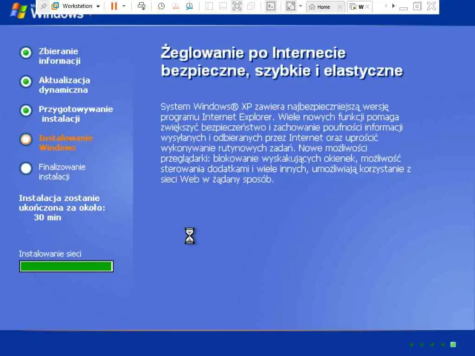Screen dimensions: 475x356
Task: Click the bright green square progress dot
Action: [453, 344]
